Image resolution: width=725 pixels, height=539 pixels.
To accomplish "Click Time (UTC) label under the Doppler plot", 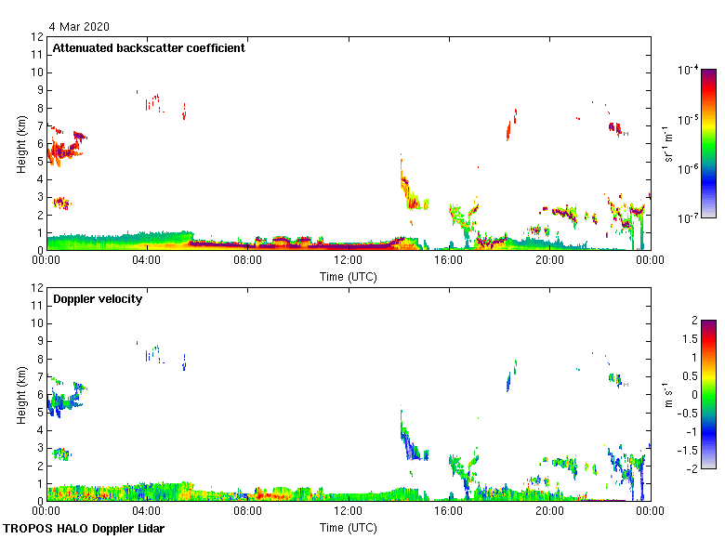I will pos(348,527).
